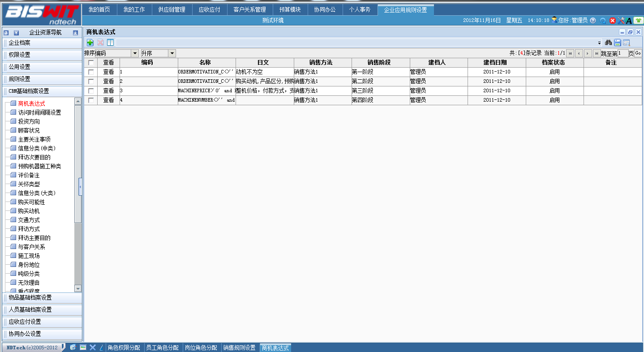Image resolution: width=644 pixels, height=352 pixels.
Task: Collapse the CRM基础档案设置 navigation section
Action: coord(42,91)
